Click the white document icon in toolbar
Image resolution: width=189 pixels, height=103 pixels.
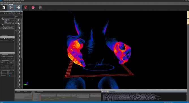4,7
